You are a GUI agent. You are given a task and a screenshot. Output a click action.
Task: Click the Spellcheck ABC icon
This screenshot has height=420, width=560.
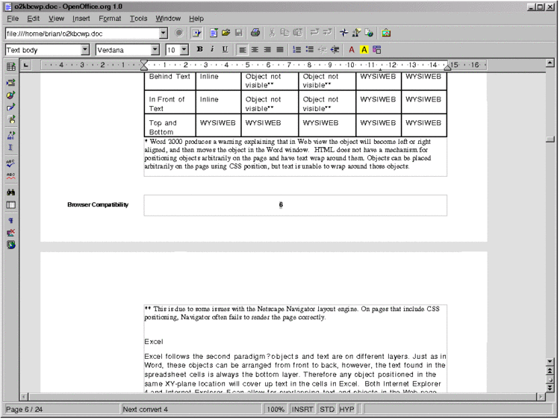pyautogui.click(x=11, y=161)
